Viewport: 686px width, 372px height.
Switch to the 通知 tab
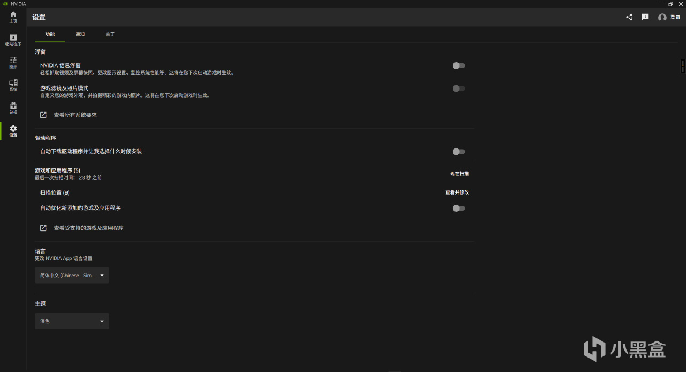pos(80,34)
